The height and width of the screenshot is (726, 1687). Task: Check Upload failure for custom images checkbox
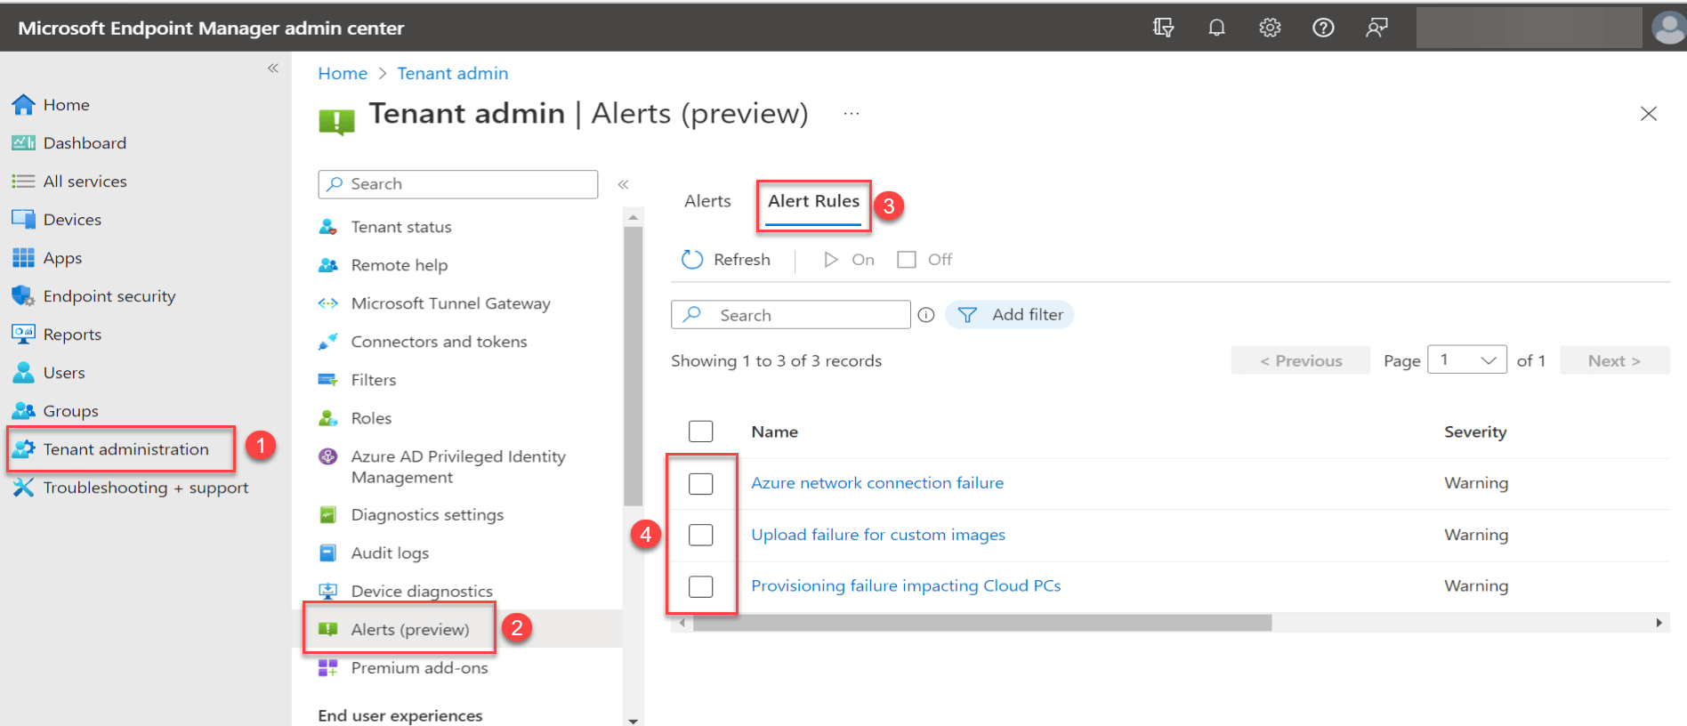pos(701,535)
